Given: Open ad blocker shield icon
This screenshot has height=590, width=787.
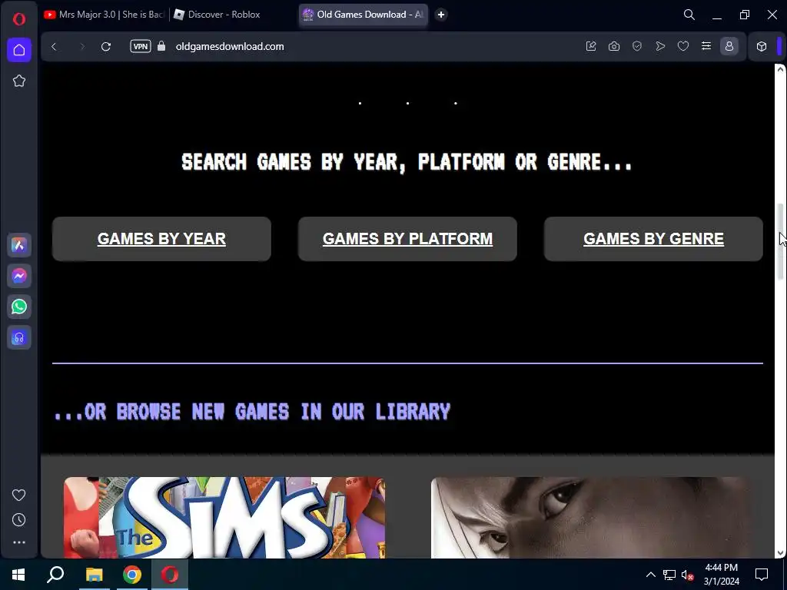Looking at the screenshot, I should tap(637, 46).
